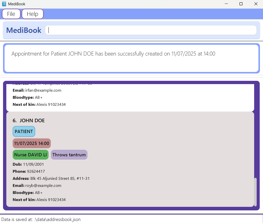Click the MediBook command input field
263x223 pixels.
pyautogui.click(x=151, y=30)
